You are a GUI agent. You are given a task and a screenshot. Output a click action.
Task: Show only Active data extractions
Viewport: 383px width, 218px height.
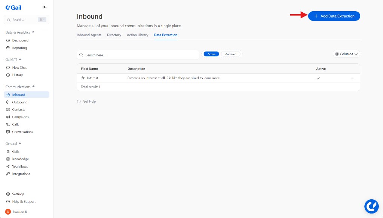[x=211, y=54]
